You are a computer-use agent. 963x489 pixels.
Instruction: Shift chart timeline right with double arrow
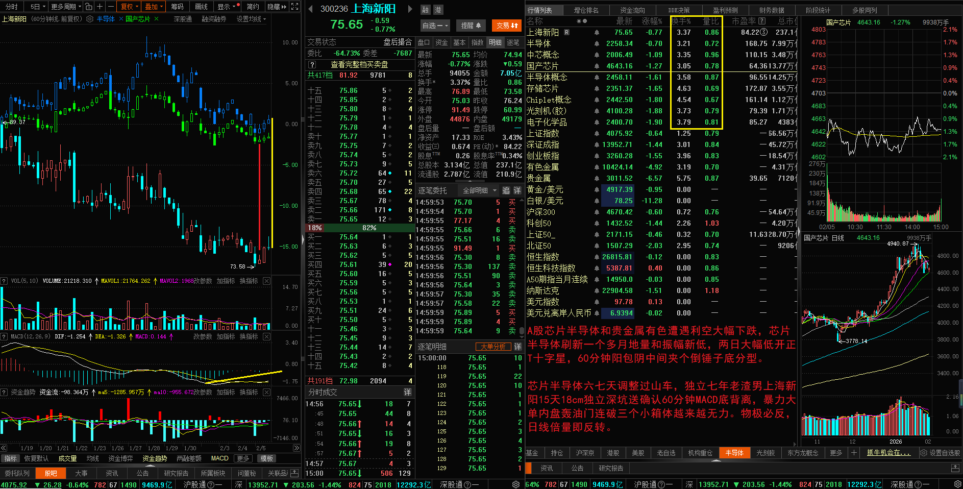click(x=297, y=448)
